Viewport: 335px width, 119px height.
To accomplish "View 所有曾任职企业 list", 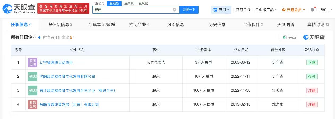I will (x=59, y=37).
